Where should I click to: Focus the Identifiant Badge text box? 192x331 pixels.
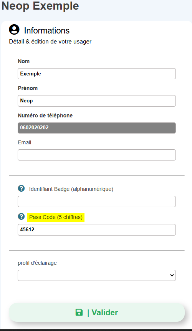click(97, 201)
